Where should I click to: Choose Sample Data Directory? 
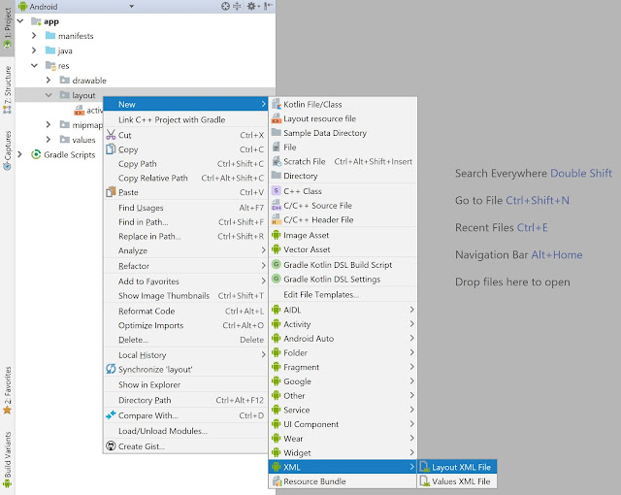tap(343, 133)
